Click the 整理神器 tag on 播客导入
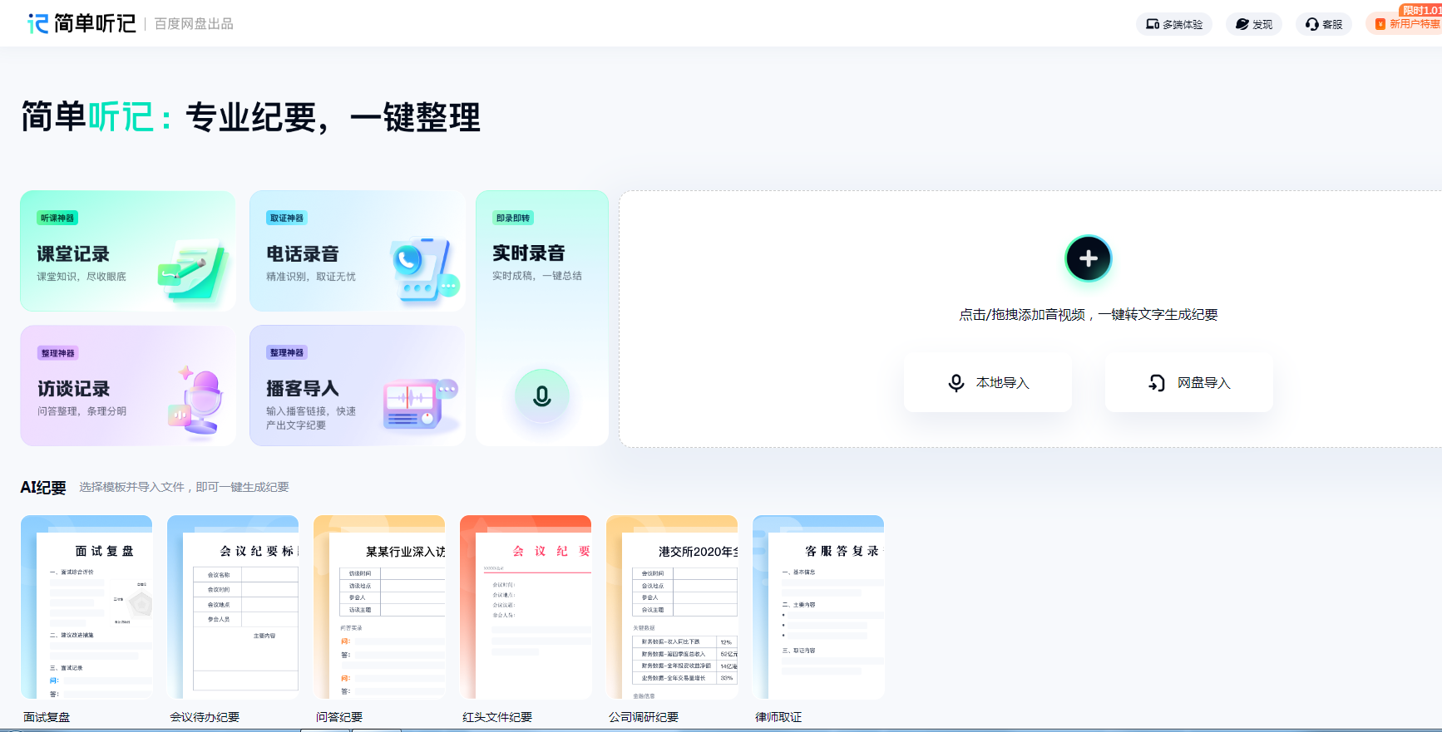The height and width of the screenshot is (732, 1442). point(287,352)
